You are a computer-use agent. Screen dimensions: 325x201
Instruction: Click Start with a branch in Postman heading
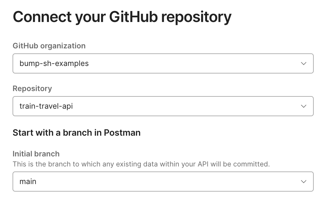[77, 133]
